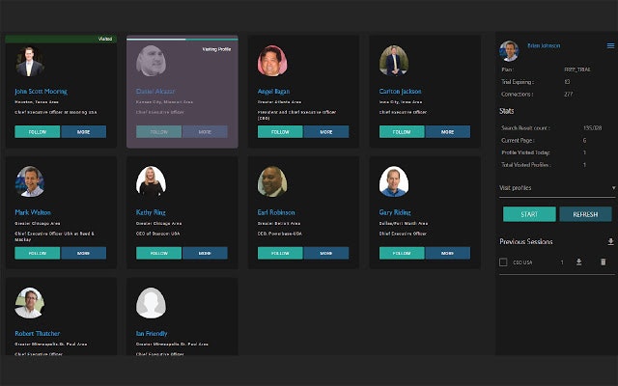
Task: Click the Previous Sessions heading
Action: tap(526, 241)
